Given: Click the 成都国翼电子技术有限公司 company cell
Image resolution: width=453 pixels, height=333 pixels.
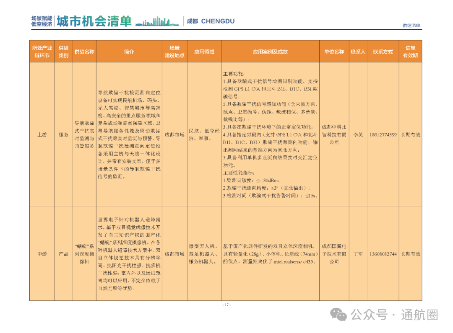Looking at the screenshot, I should pyautogui.click(x=334, y=254).
